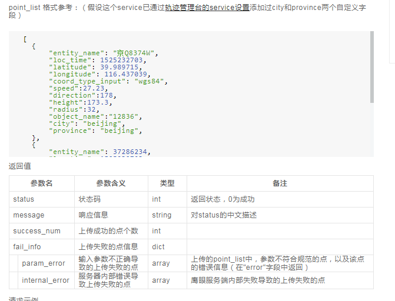Click the 参数名 column header
Viewport: 395px width, 301px height.
coord(42,183)
